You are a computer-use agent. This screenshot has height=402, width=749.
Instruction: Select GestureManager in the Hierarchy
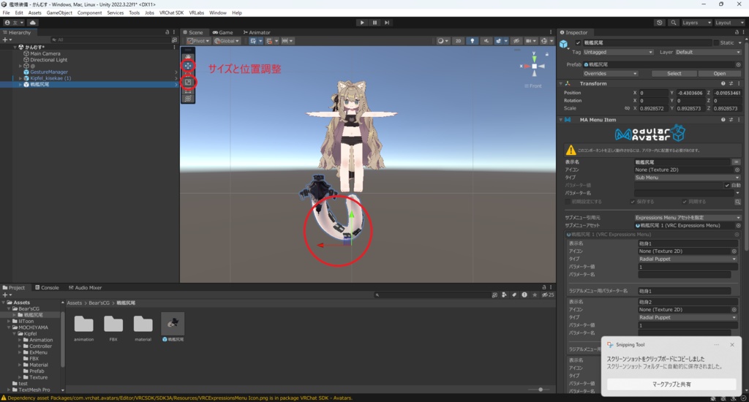[49, 72]
